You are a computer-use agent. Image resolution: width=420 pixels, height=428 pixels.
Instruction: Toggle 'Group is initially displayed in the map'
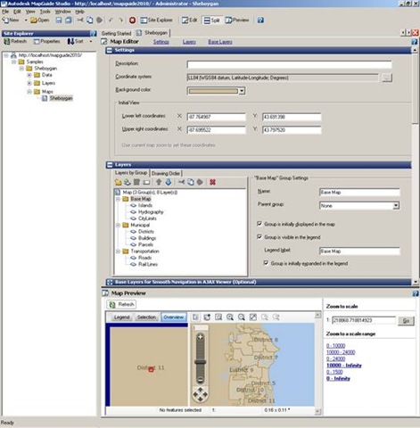[x=259, y=224]
